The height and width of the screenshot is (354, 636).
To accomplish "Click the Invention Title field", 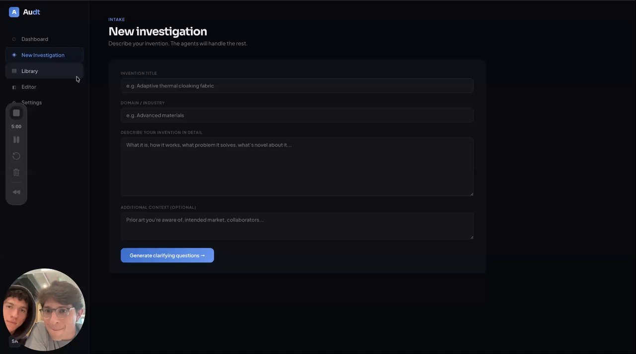I will click(297, 86).
